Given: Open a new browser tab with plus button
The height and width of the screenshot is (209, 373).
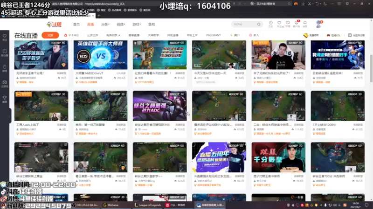Looking at the screenshot, I should pyautogui.click(x=99, y=16).
